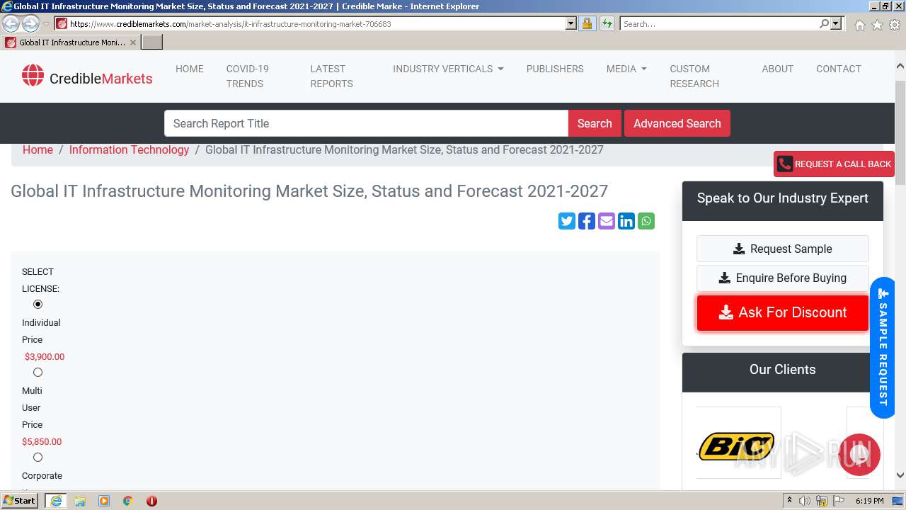The height and width of the screenshot is (510, 906).
Task: Open the About nav item
Action: (x=777, y=69)
